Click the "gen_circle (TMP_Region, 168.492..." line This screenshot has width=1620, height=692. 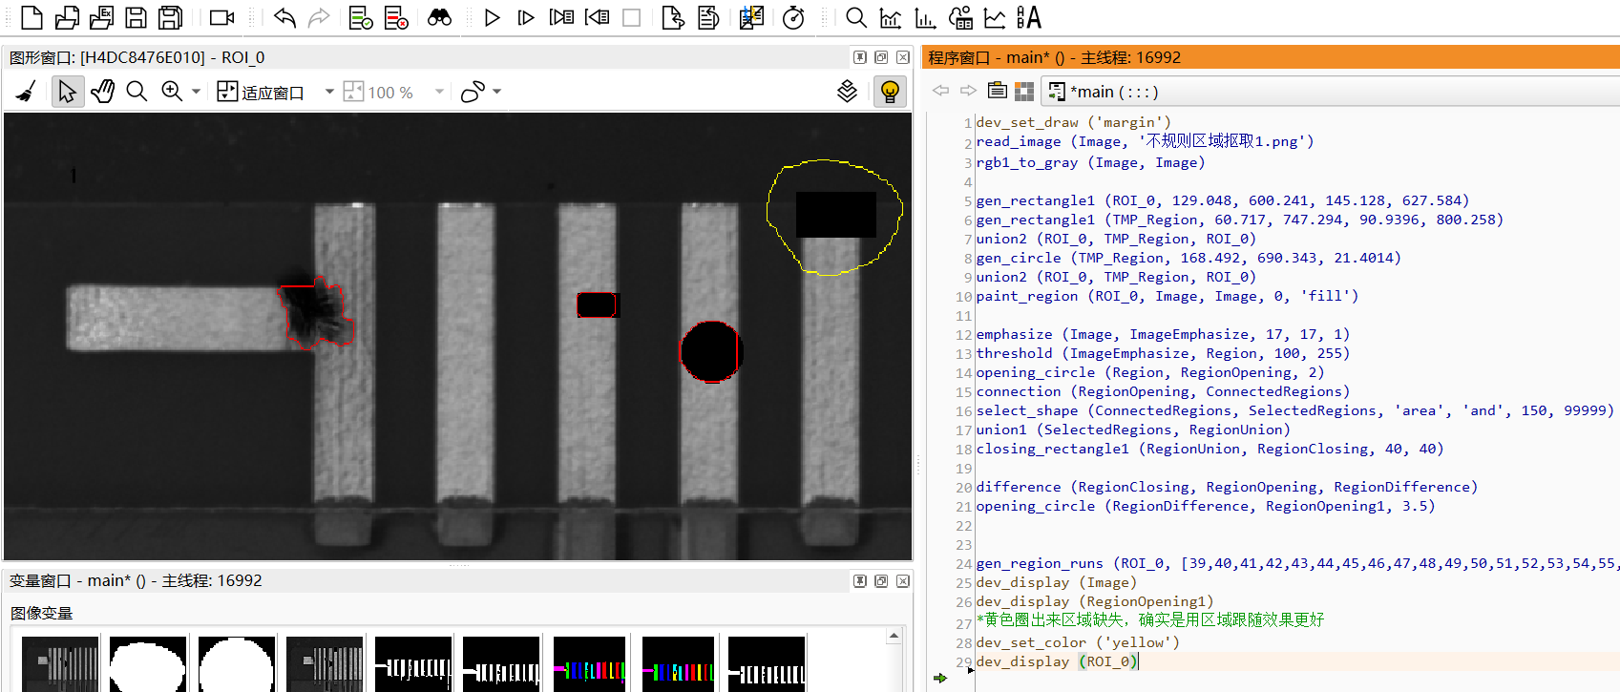[x=1188, y=258]
